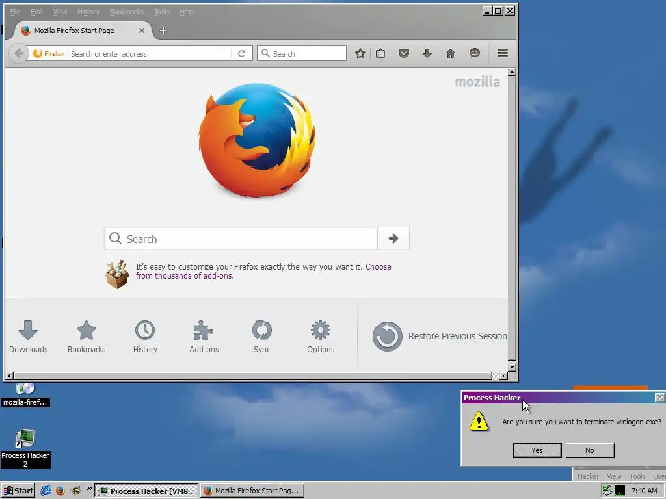Launch Internet Explorer from the quick launch
Image resolution: width=666 pixels, height=499 pixels.
pos(46,491)
